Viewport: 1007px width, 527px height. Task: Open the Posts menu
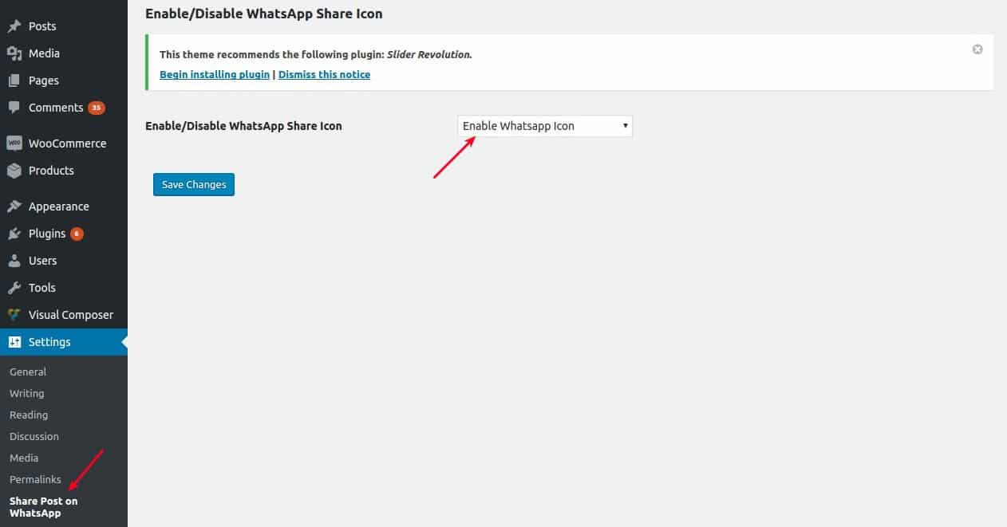[64, 26]
